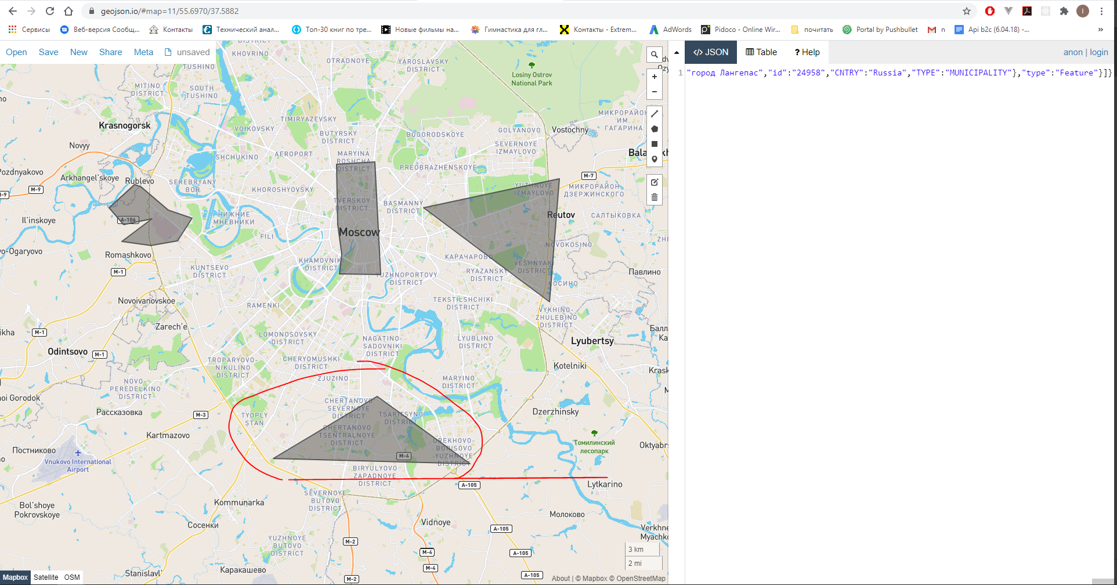Bookmark this page with star icon
This screenshot has width=1117, height=585.
click(x=967, y=11)
